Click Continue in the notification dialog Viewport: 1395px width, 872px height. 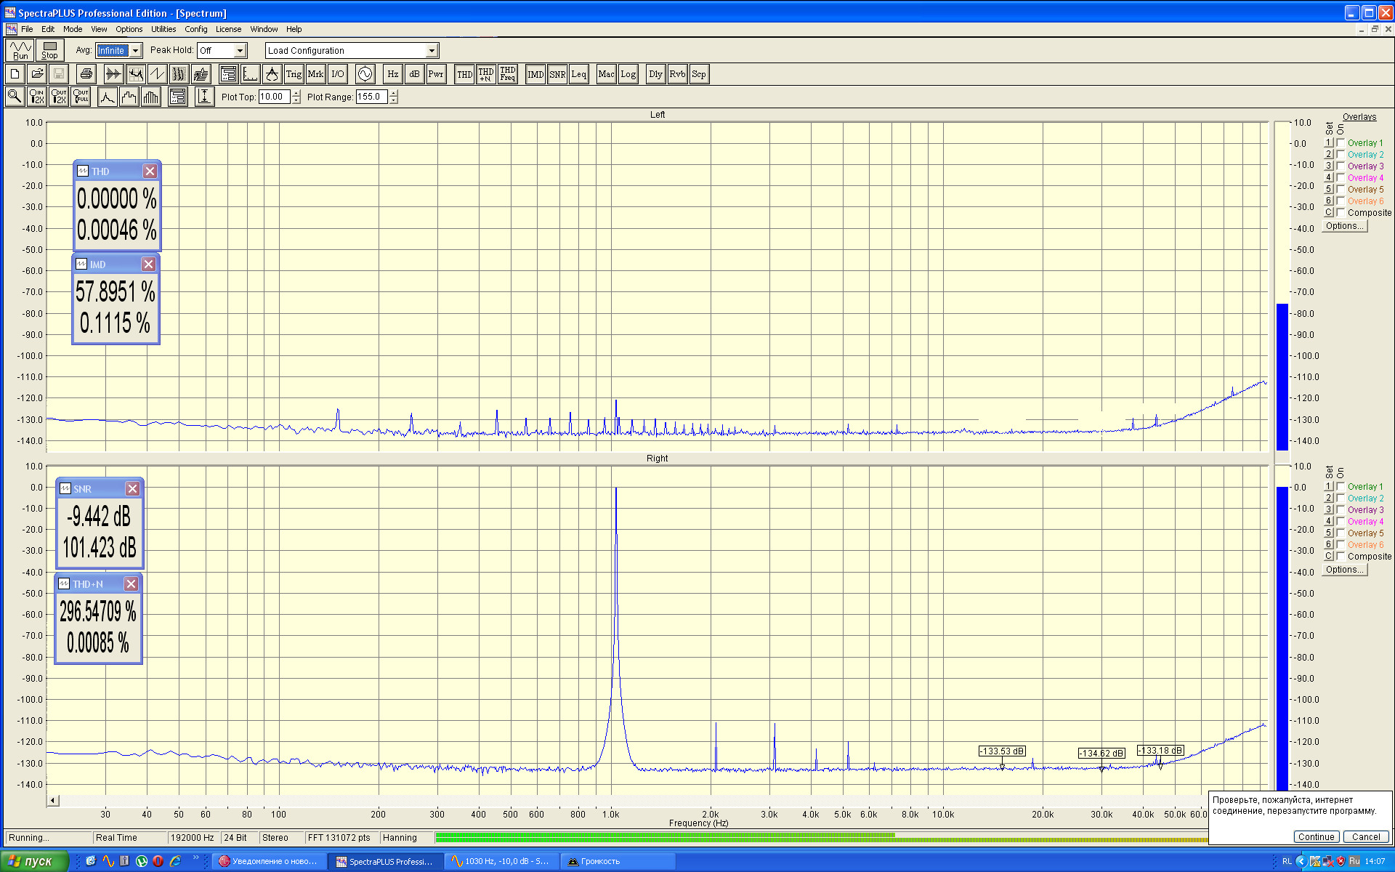(1317, 837)
